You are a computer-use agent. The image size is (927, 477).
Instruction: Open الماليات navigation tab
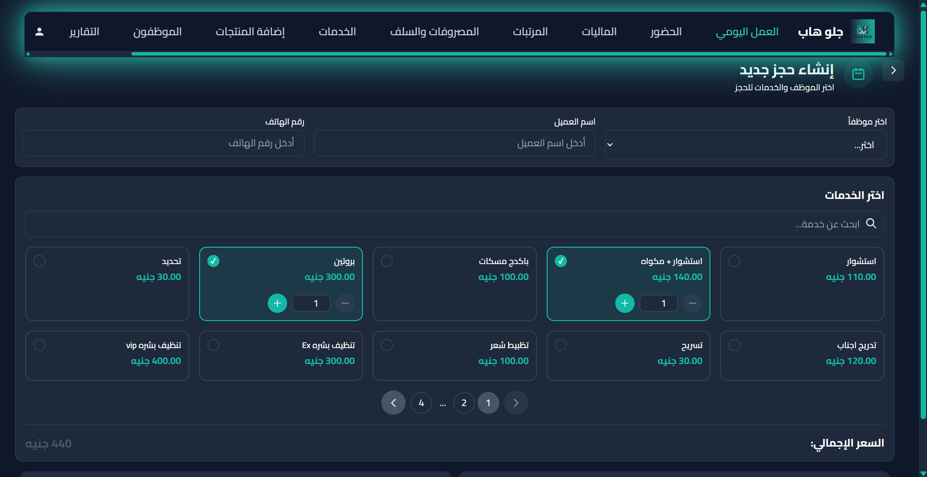599,32
